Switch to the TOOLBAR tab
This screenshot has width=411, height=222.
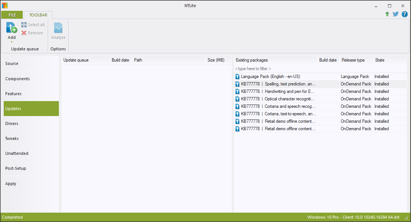coord(38,15)
